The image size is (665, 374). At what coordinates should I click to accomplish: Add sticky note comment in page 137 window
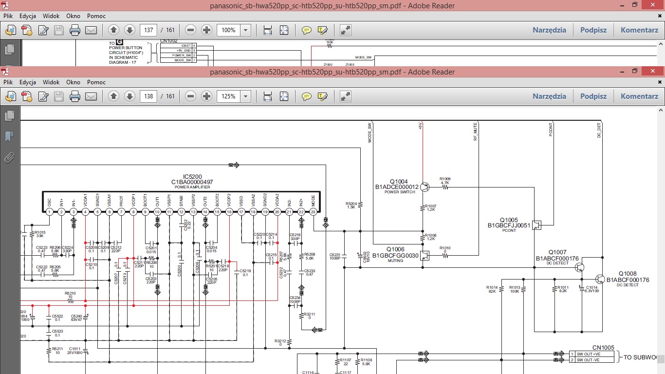(x=306, y=30)
